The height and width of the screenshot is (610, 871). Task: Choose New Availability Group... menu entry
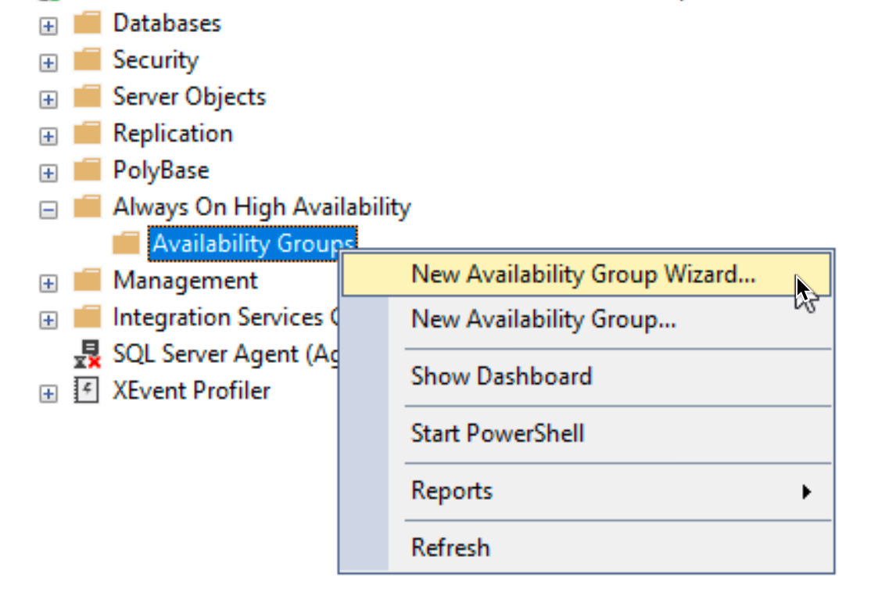point(586,319)
